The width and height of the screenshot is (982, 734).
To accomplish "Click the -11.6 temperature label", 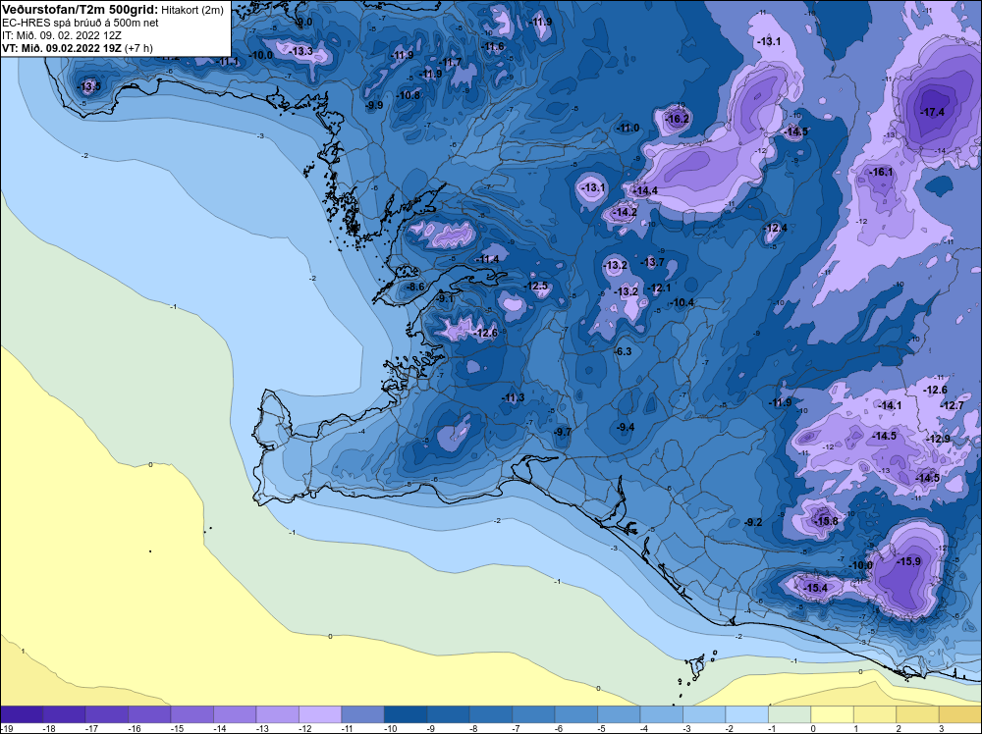I will (493, 46).
